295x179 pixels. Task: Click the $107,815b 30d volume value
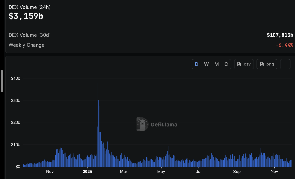(x=280, y=35)
